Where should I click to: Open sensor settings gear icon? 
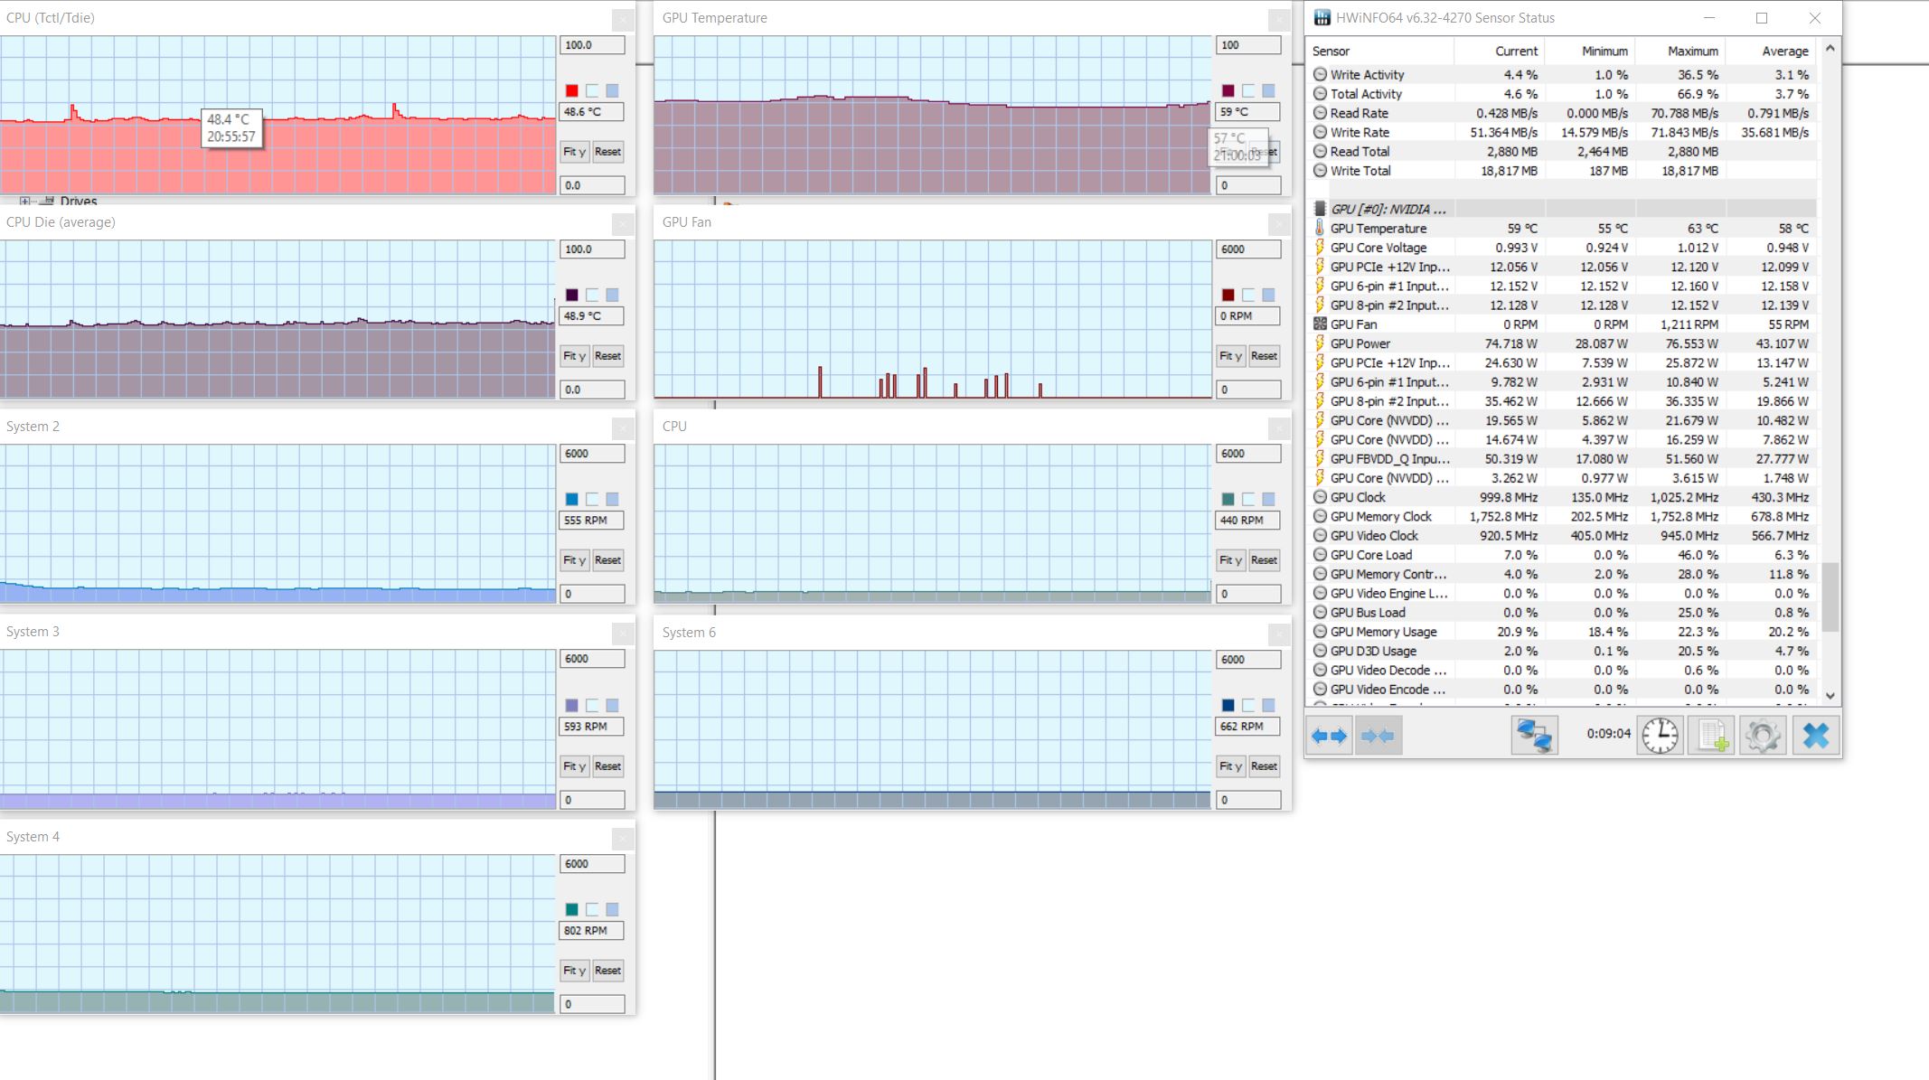point(1763,736)
